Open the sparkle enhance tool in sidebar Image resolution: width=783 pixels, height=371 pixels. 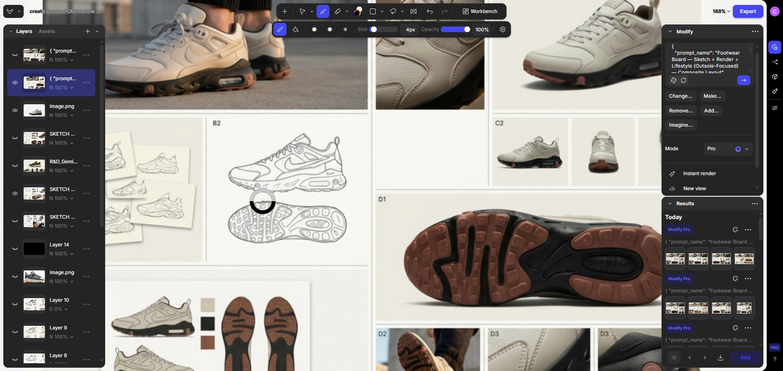coord(774,91)
